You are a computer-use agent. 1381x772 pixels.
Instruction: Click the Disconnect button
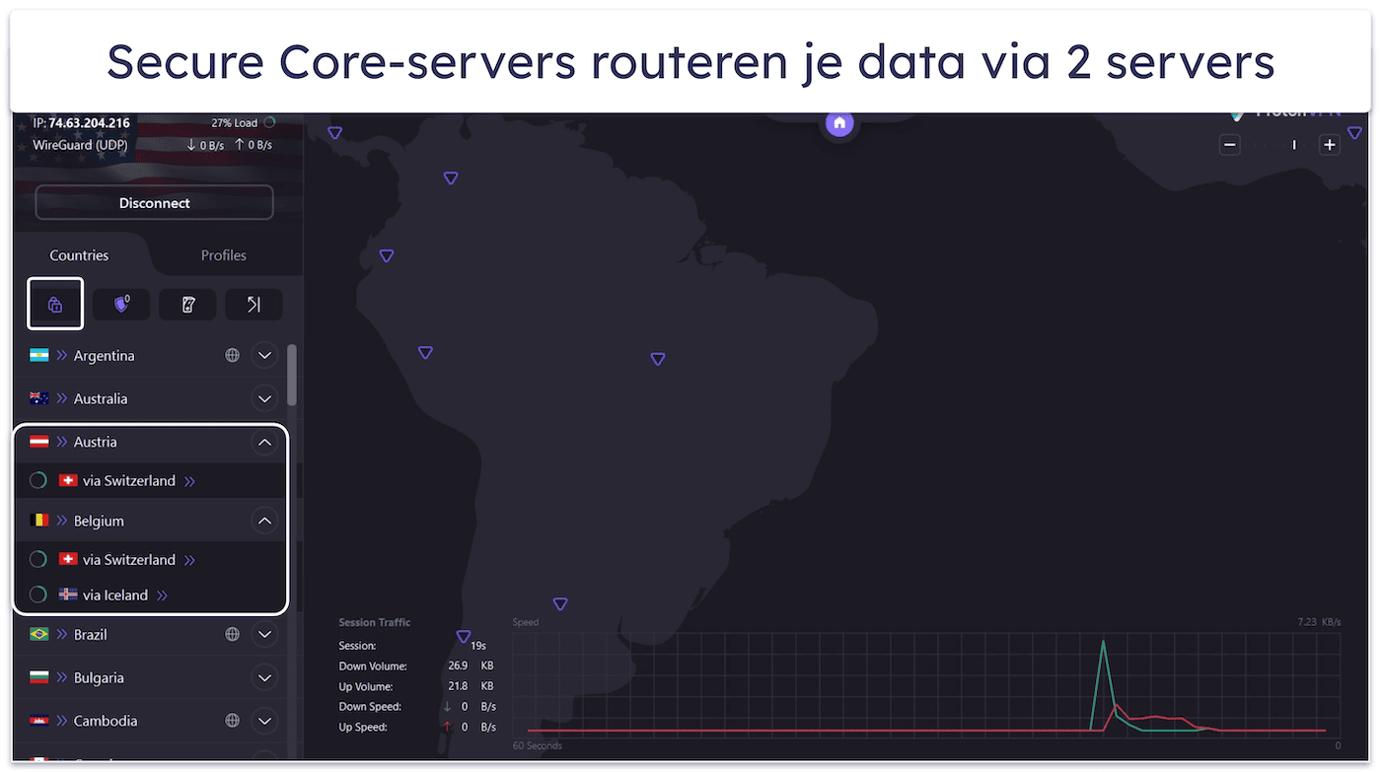(154, 202)
